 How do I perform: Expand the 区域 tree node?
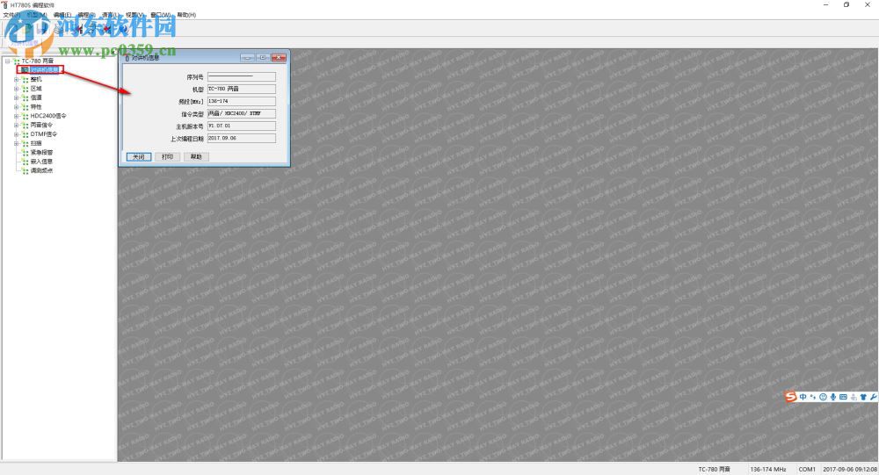[16, 89]
